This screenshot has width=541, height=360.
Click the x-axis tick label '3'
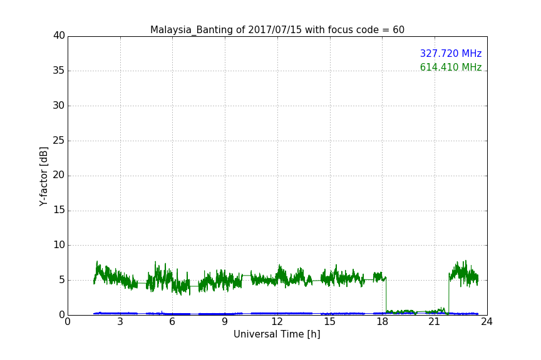click(120, 322)
